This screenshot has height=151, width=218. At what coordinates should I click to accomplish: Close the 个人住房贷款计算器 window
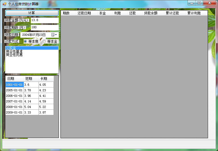pos(209,3)
